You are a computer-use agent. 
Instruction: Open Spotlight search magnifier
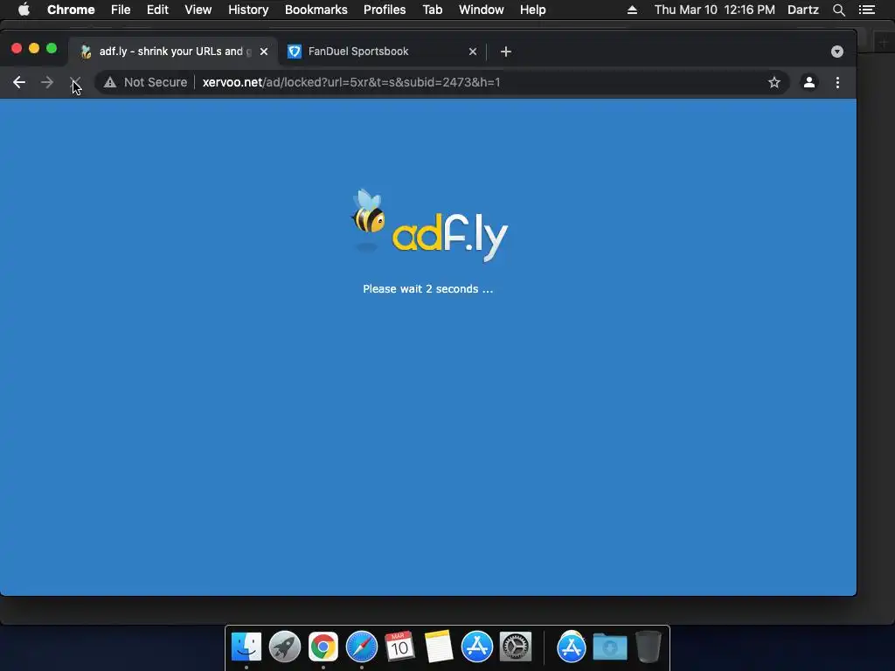pyautogui.click(x=838, y=10)
